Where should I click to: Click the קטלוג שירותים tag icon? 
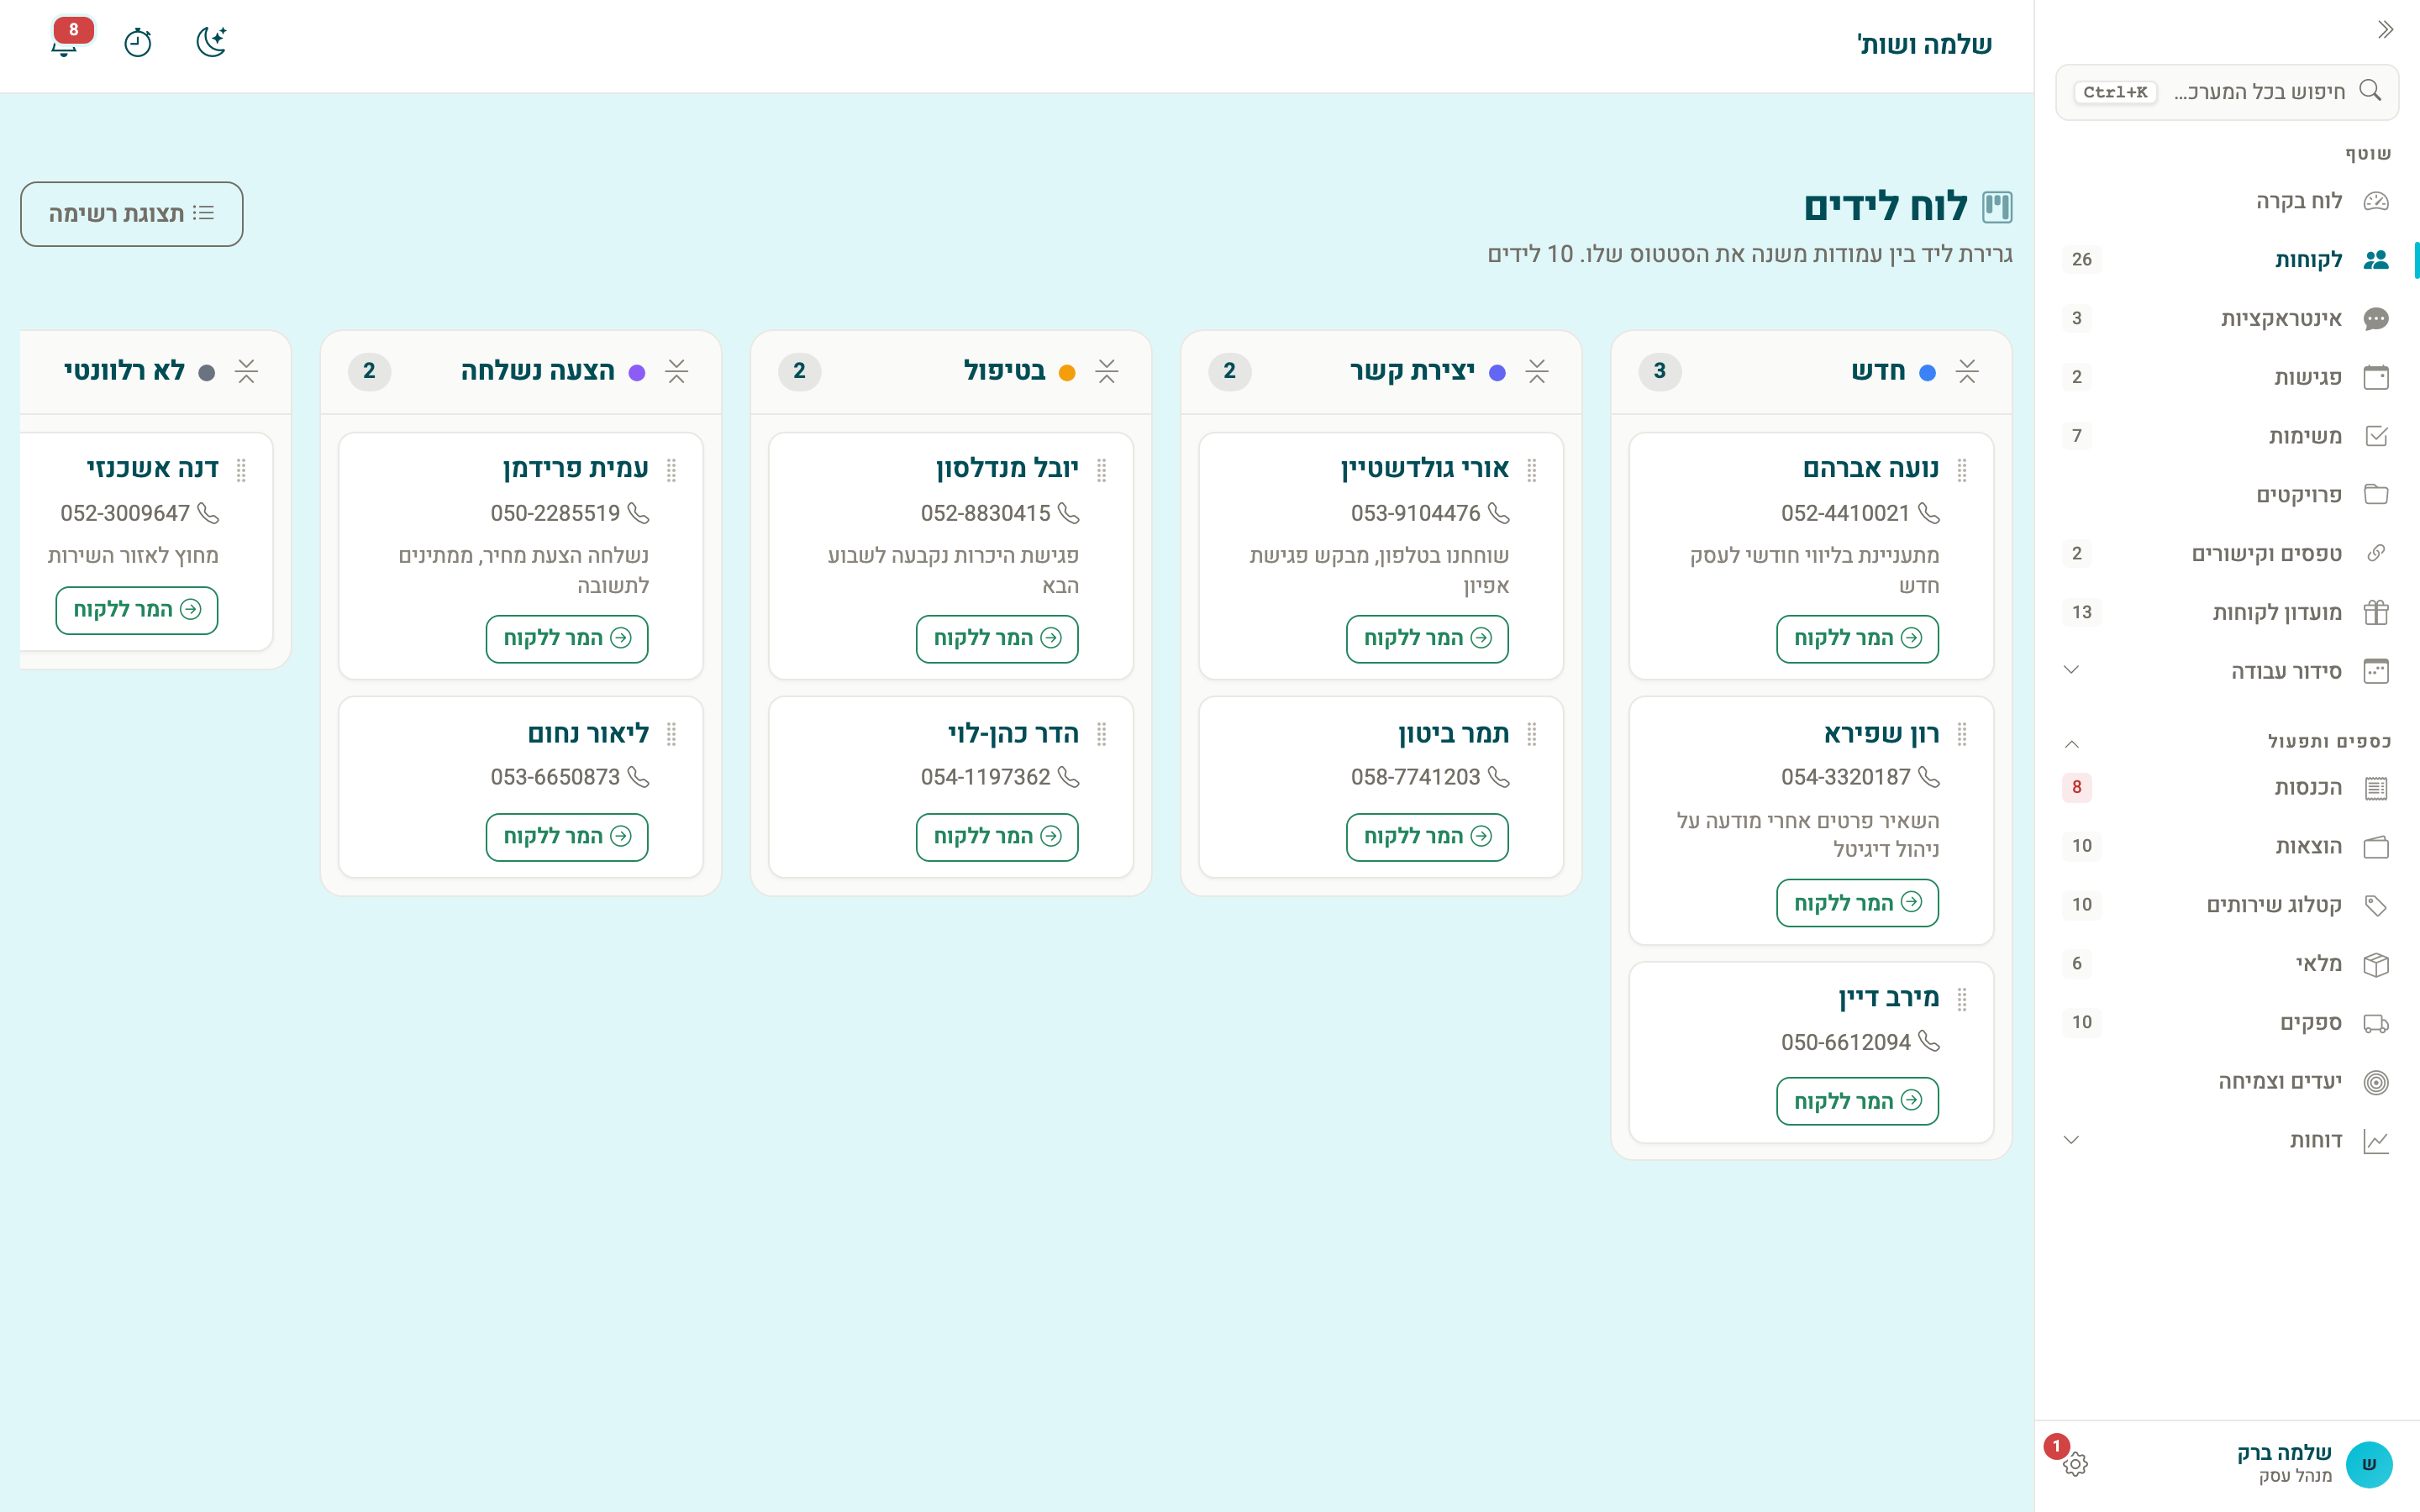point(2376,906)
